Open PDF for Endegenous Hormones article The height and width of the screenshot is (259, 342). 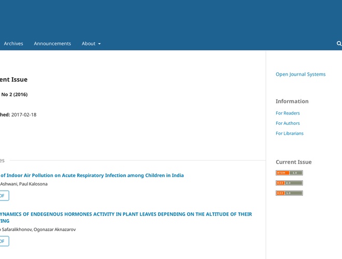click(3, 241)
